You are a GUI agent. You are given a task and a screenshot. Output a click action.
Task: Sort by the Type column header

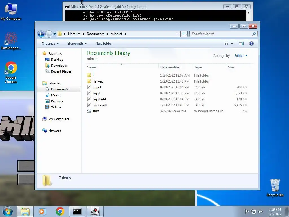click(209, 67)
